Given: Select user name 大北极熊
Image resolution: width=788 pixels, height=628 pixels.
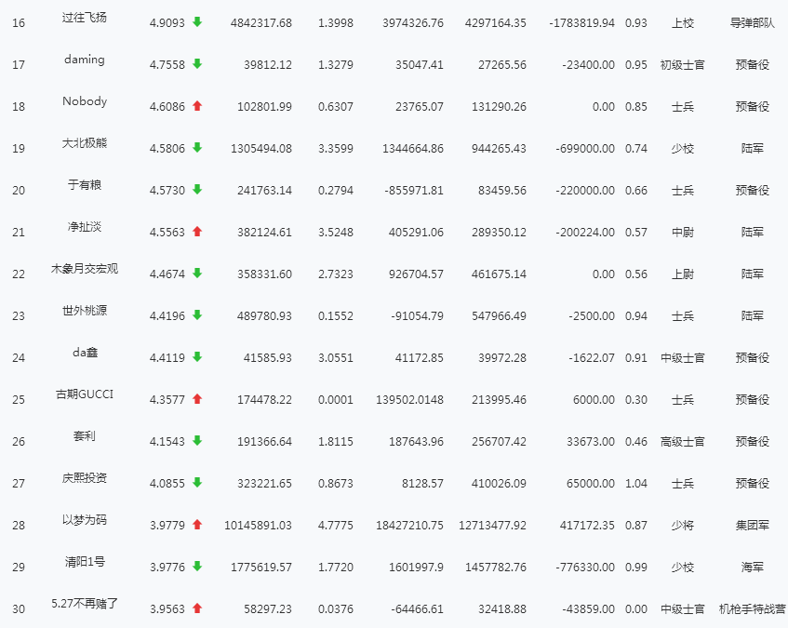Looking at the screenshot, I should pos(85,143).
